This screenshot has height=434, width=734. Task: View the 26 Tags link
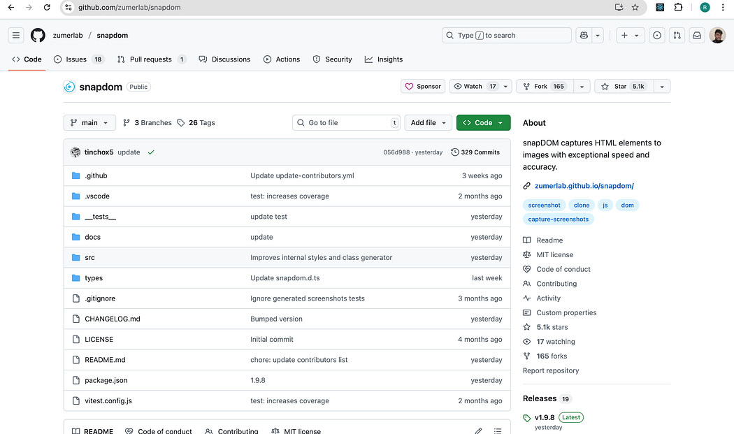(196, 123)
